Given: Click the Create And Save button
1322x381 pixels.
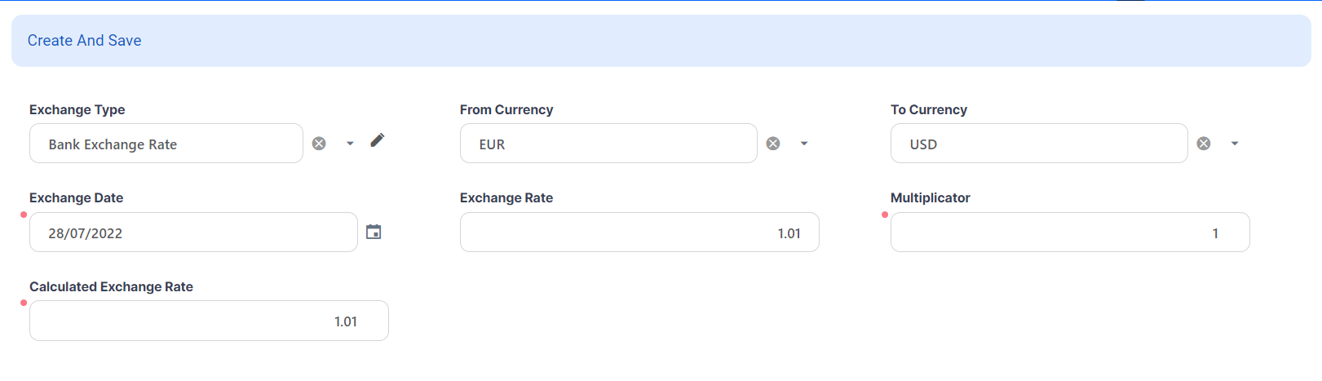Looking at the screenshot, I should click(85, 41).
